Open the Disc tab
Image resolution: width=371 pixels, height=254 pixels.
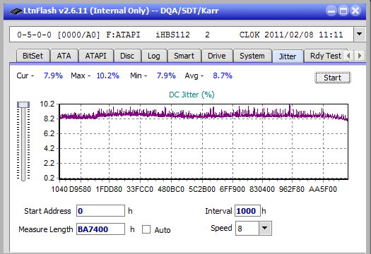[127, 56]
